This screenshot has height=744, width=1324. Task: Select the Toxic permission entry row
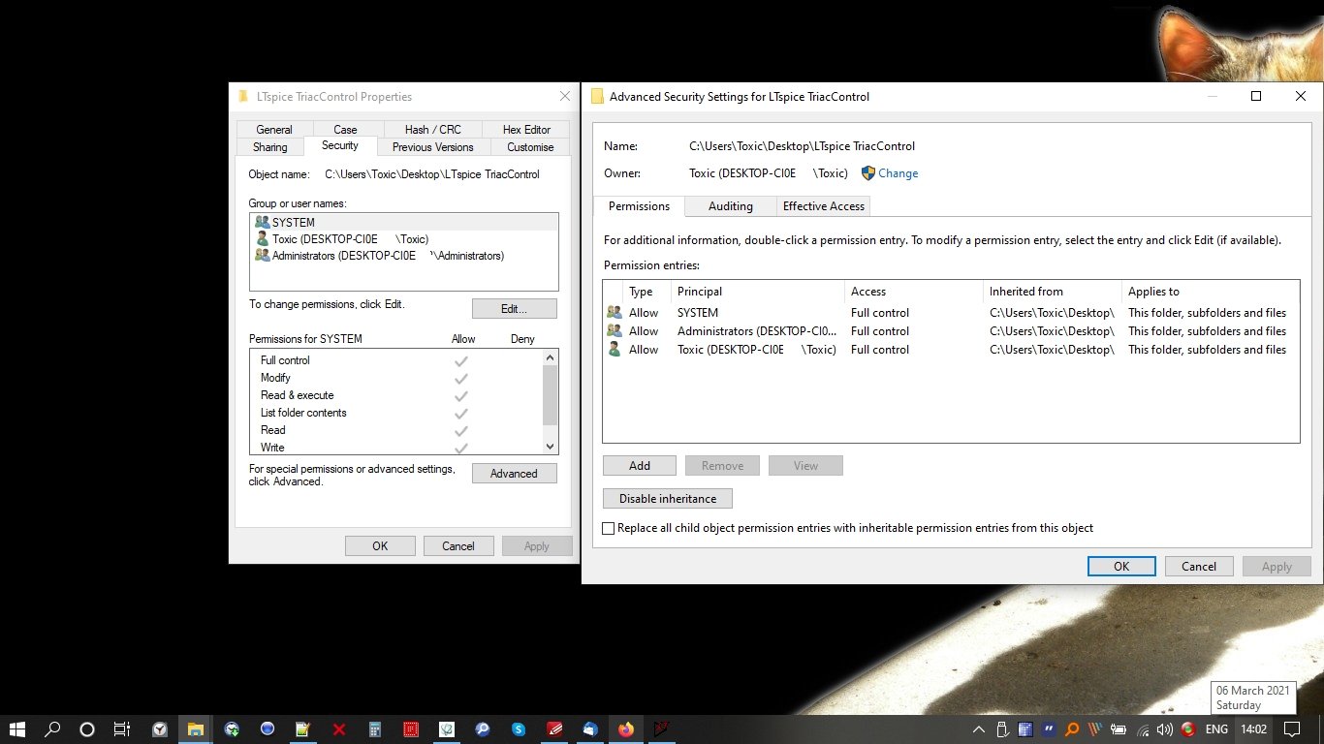coord(950,350)
